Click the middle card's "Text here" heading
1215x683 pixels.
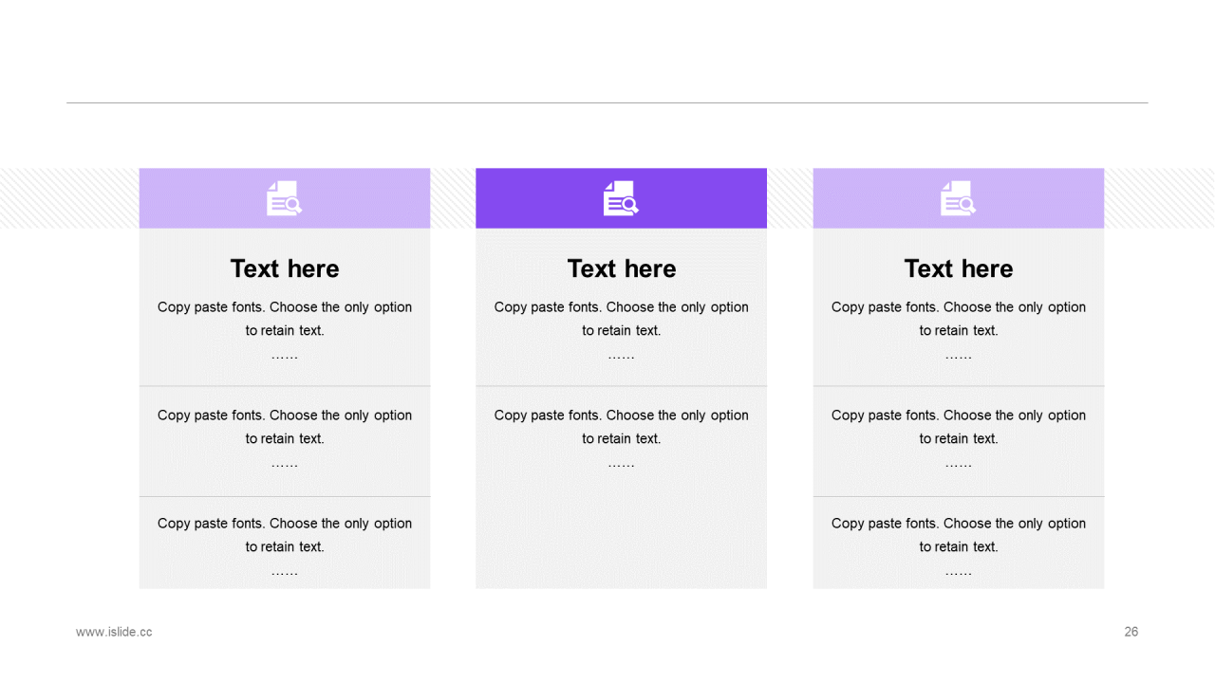coord(622,268)
